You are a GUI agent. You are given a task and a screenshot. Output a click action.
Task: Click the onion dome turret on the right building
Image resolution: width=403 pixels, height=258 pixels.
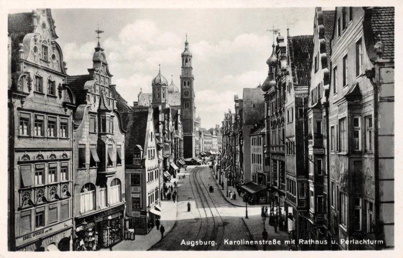(x=272, y=58)
